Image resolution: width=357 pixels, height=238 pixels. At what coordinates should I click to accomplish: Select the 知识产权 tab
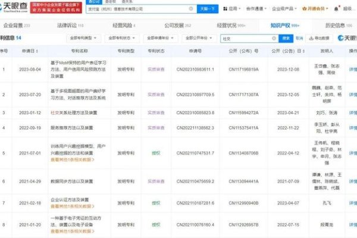(285, 25)
